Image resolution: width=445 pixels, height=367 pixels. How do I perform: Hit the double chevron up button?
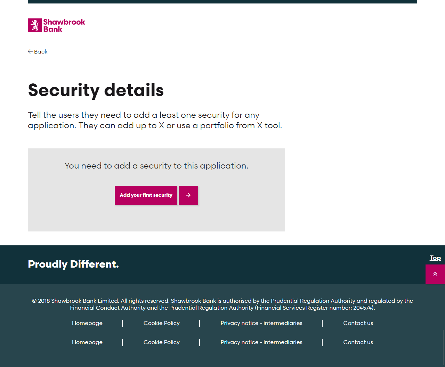(x=435, y=274)
